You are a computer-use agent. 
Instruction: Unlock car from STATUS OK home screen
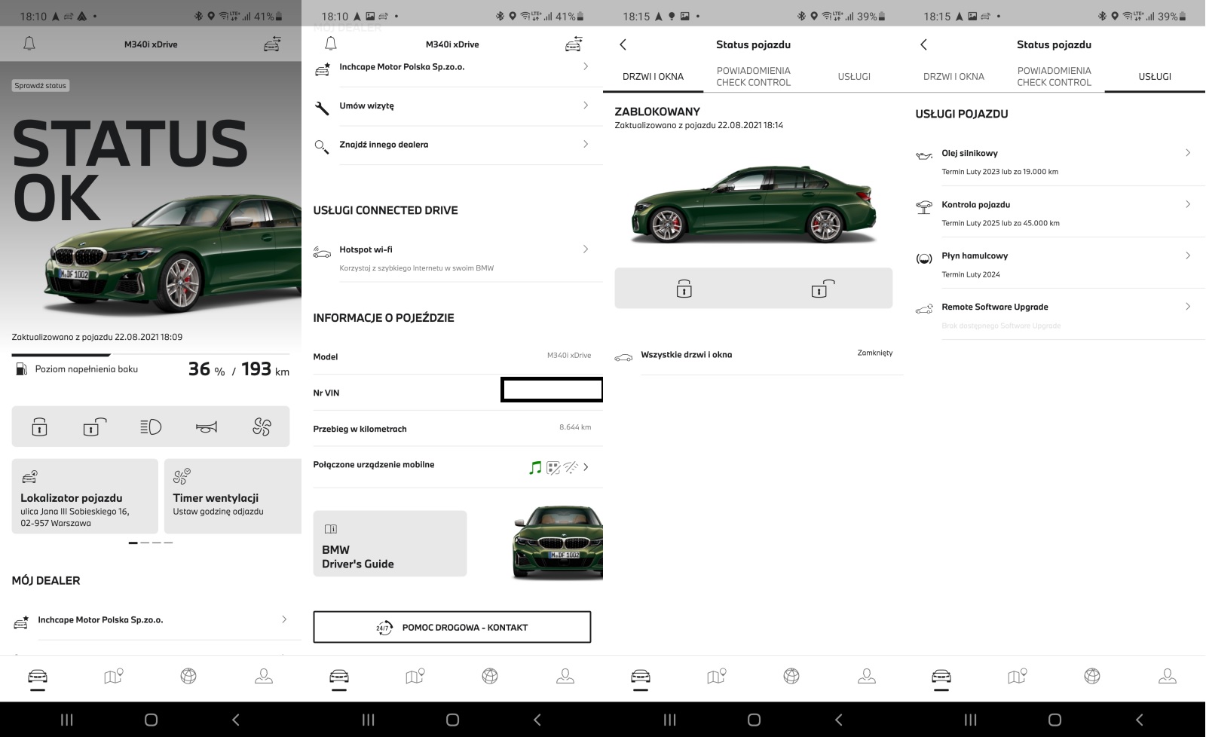click(94, 427)
